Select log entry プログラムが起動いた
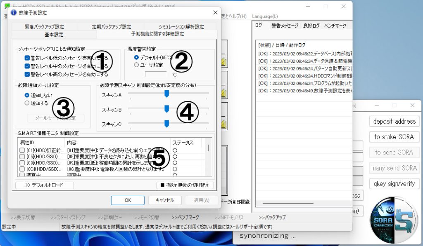 305,83
